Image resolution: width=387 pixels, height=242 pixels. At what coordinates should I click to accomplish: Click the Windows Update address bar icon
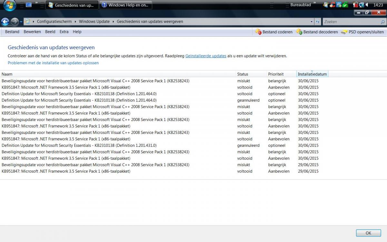[x=27, y=22]
